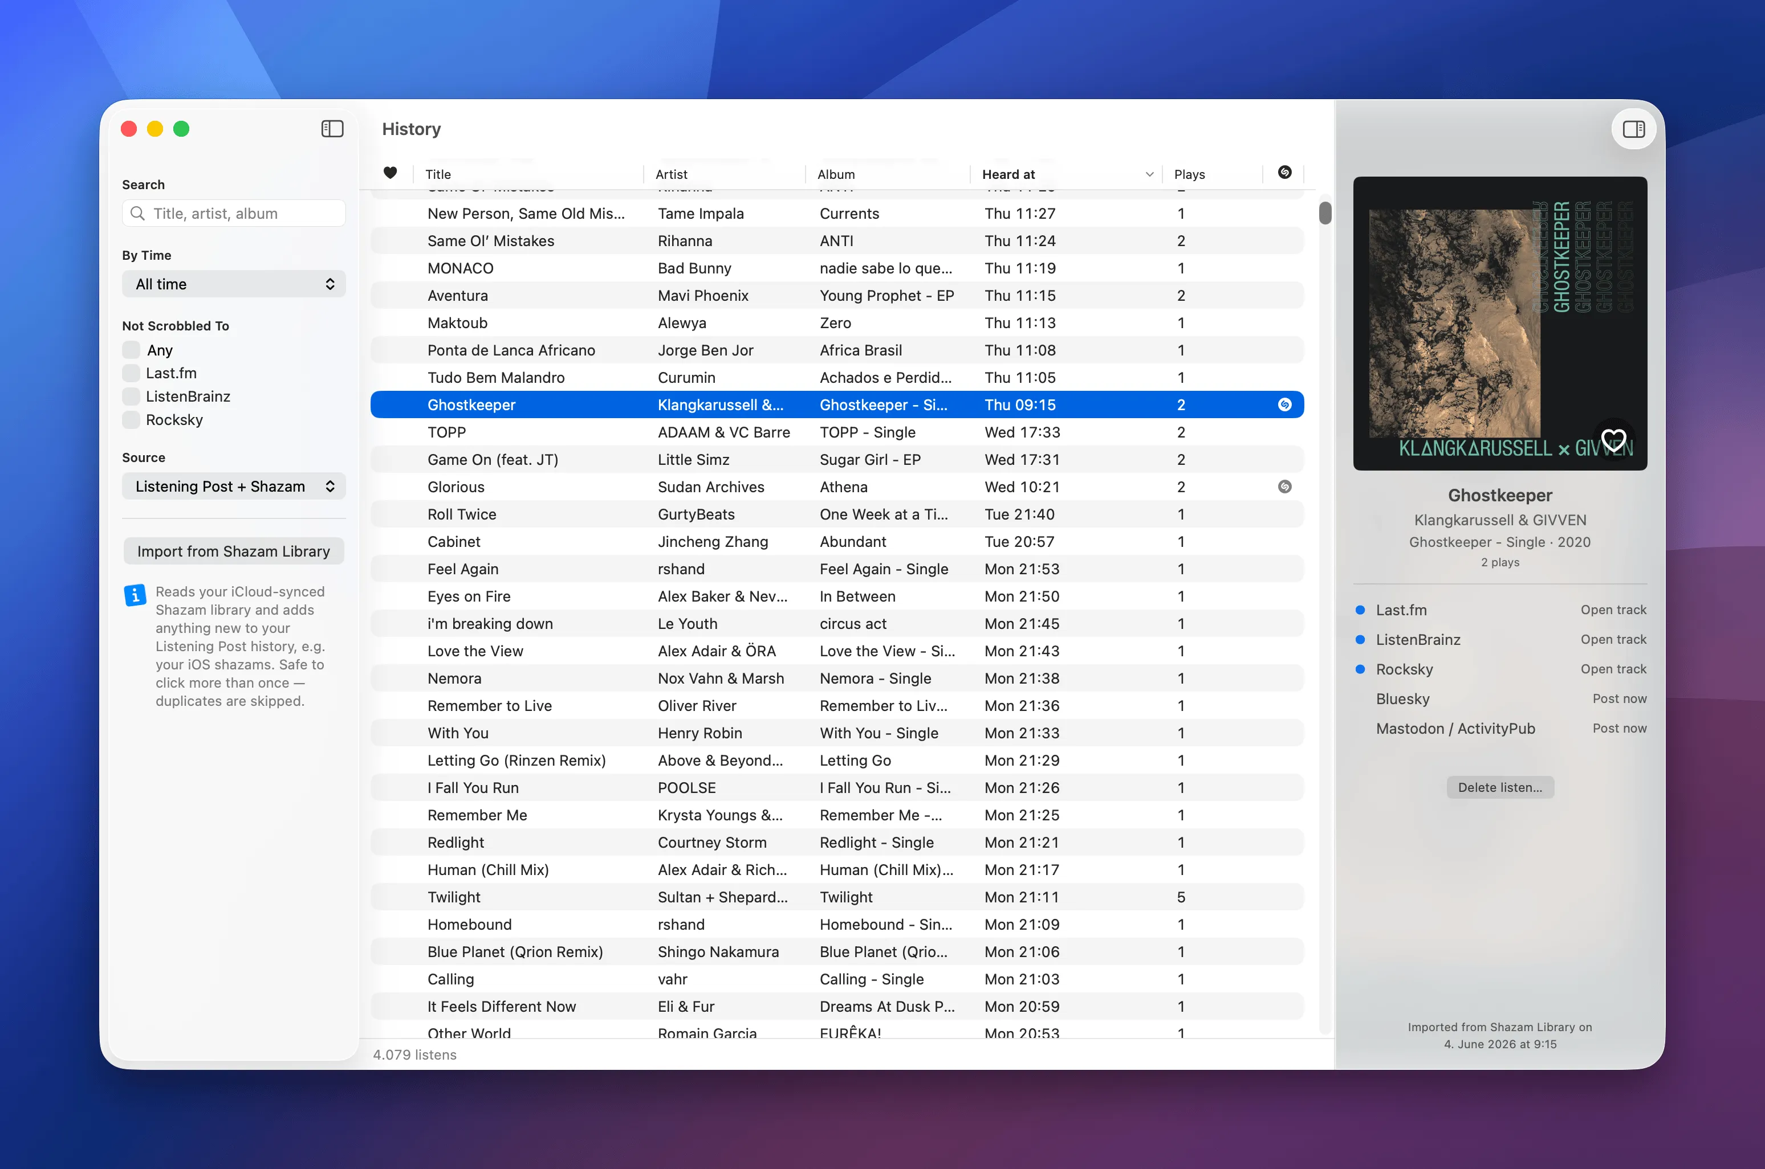1765x1169 pixels.
Task: Click the search magnifier icon
Action: click(137, 213)
